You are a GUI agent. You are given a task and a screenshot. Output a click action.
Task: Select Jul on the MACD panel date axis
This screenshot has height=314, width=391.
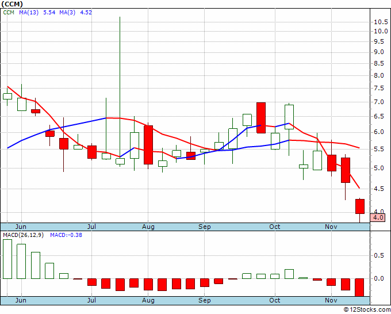[x=91, y=300]
